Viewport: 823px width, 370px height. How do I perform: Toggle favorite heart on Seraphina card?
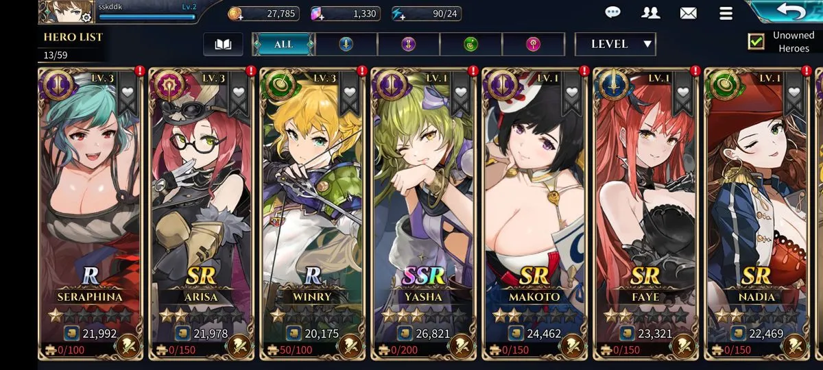click(128, 93)
